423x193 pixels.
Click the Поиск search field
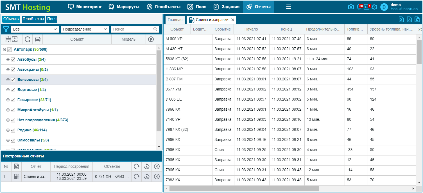[x=135, y=29]
